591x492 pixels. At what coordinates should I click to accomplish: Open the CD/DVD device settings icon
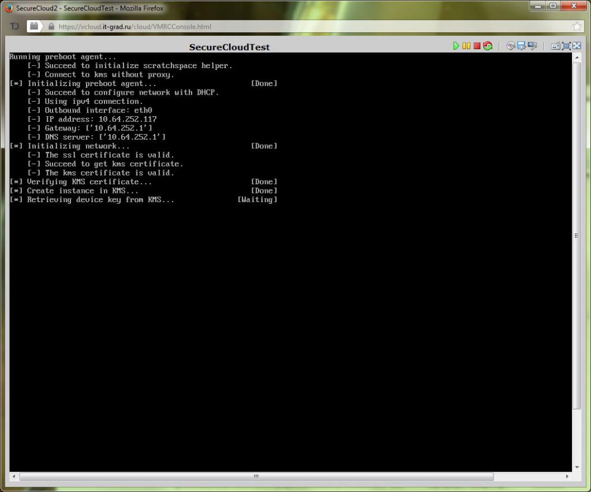[511, 46]
